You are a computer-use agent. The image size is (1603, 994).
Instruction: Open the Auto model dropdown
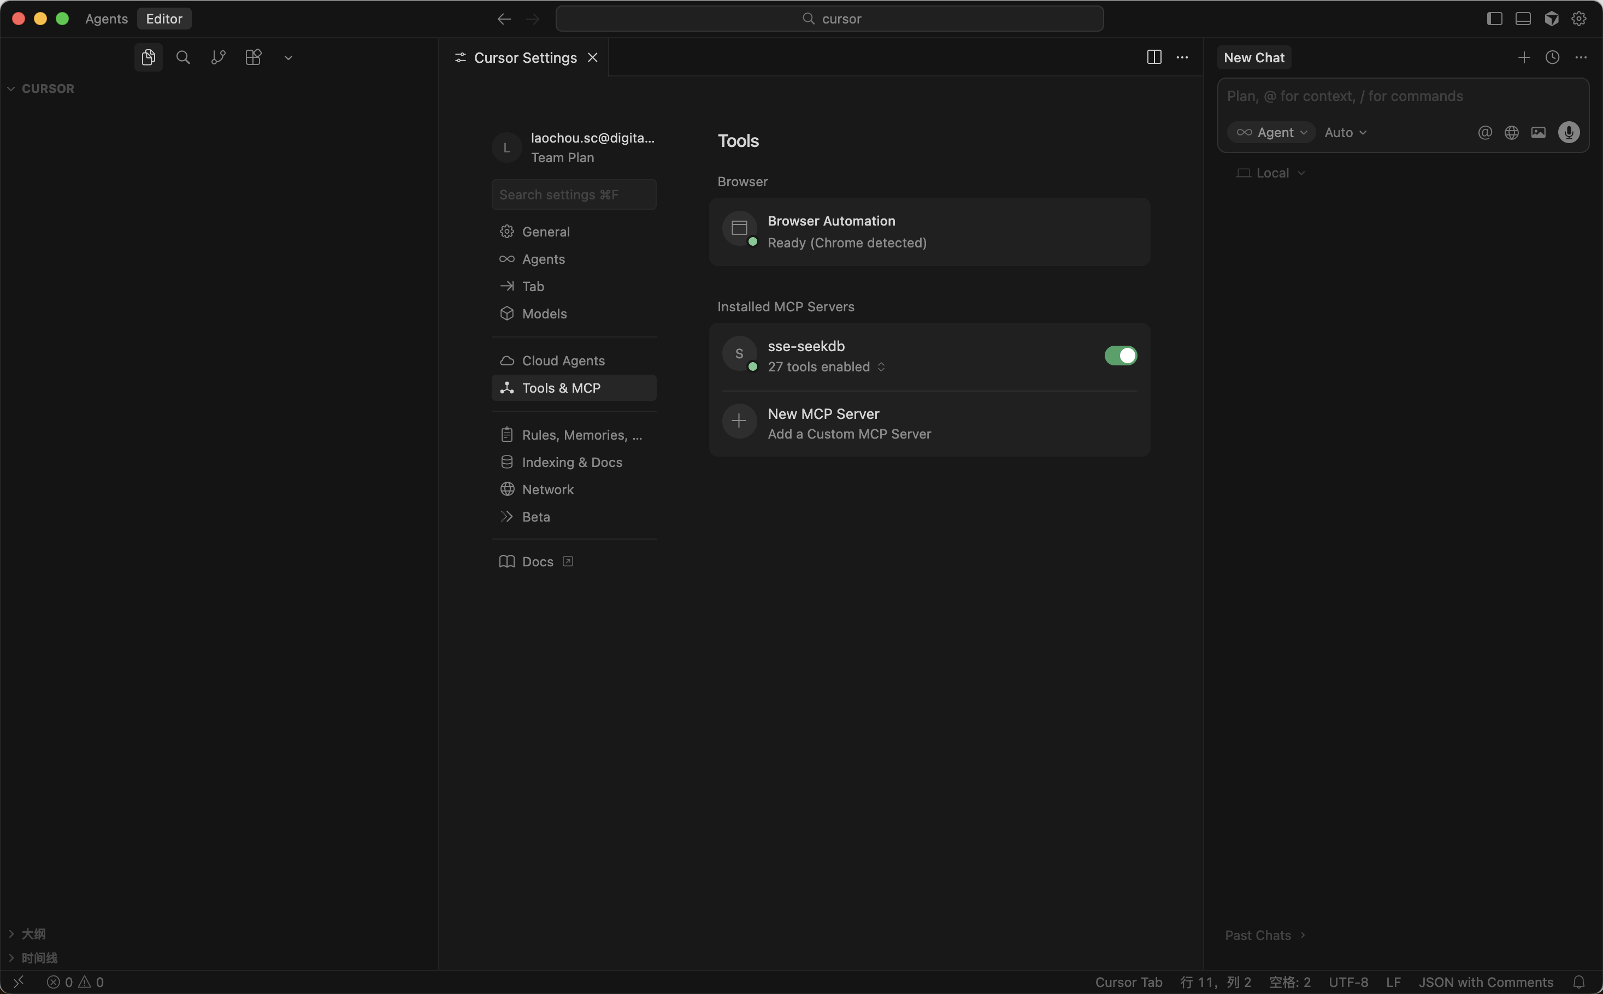[1345, 133]
